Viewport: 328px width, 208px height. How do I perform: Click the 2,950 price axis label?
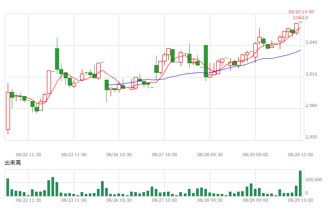point(311,137)
